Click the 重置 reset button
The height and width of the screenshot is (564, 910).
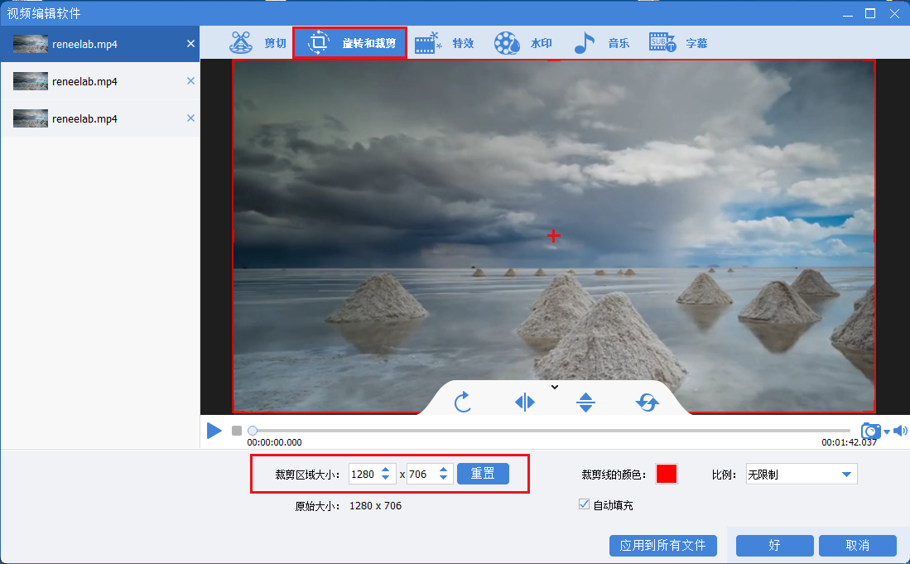(x=483, y=474)
